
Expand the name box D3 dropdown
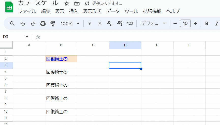27,37
